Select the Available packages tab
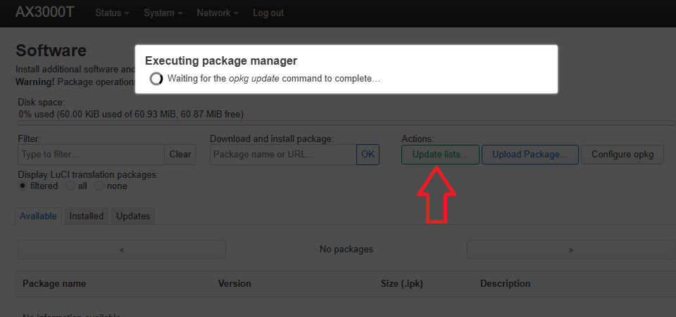 [x=38, y=216]
